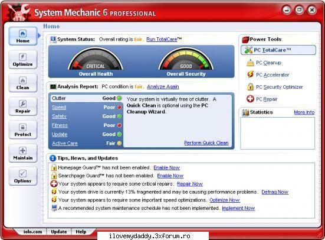Open the Safety analysis link
The image size is (325, 240).
(59, 116)
